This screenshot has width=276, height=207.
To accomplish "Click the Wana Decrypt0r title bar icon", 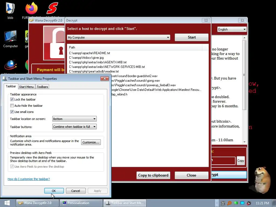I will (x=32, y=20).
